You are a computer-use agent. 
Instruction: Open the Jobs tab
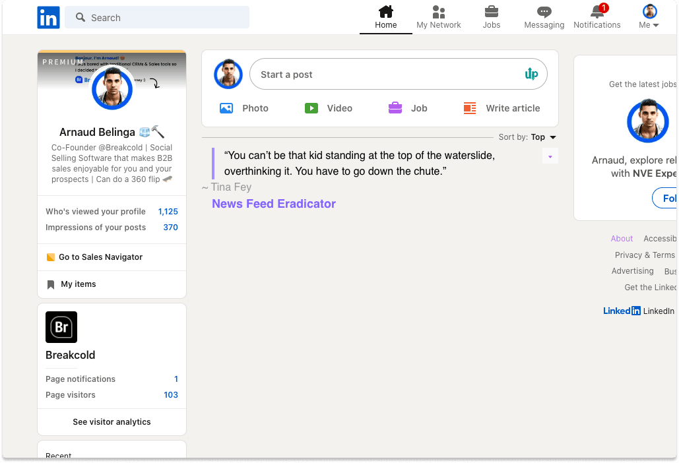click(492, 17)
